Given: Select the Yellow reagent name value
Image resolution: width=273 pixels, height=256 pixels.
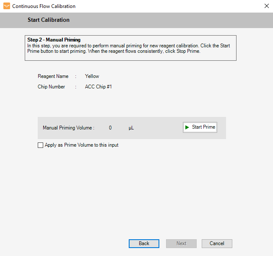Looking at the screenshot, I should pos(92,76).
